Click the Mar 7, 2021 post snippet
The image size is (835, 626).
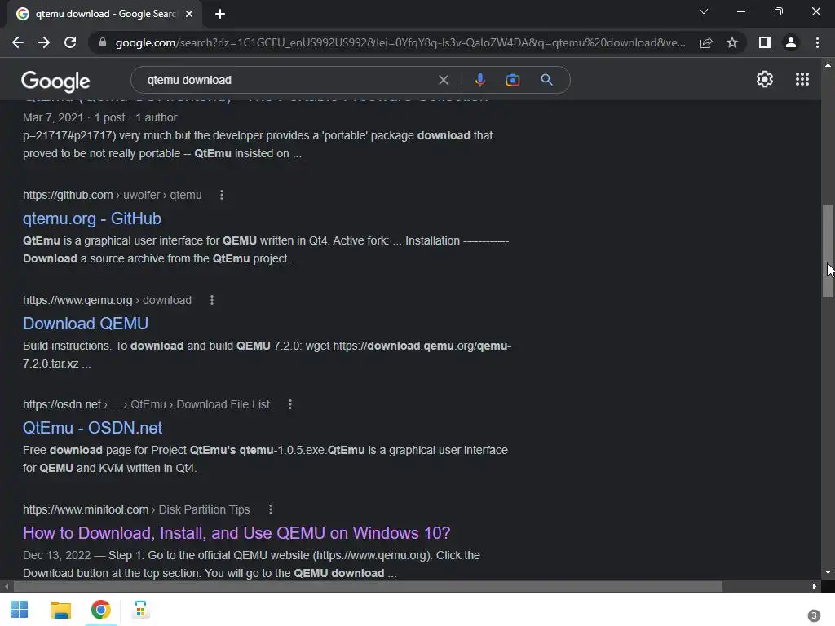(x=258, y=136)
